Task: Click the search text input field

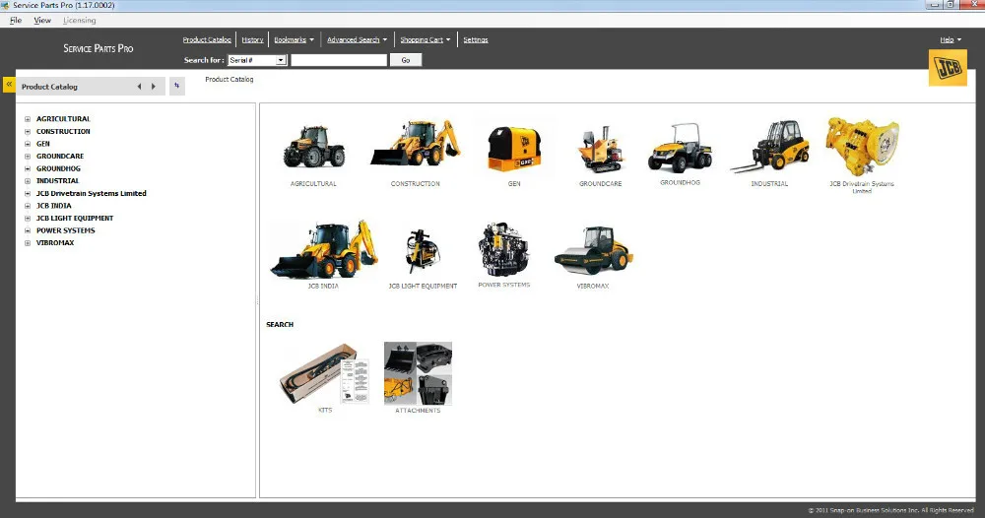Action: pyautogui.click(x=339, y=60)
